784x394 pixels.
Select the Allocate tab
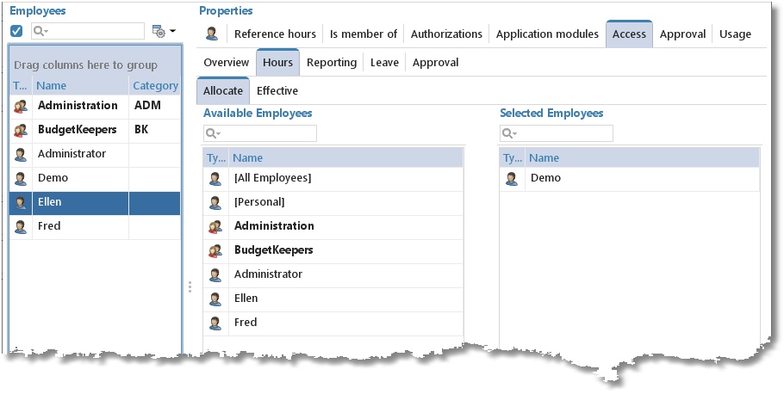click(223, 91)
